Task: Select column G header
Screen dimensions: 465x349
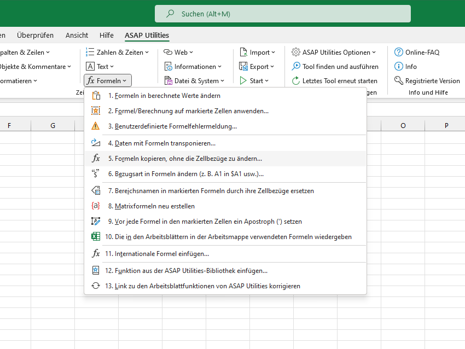Action: 53,125
